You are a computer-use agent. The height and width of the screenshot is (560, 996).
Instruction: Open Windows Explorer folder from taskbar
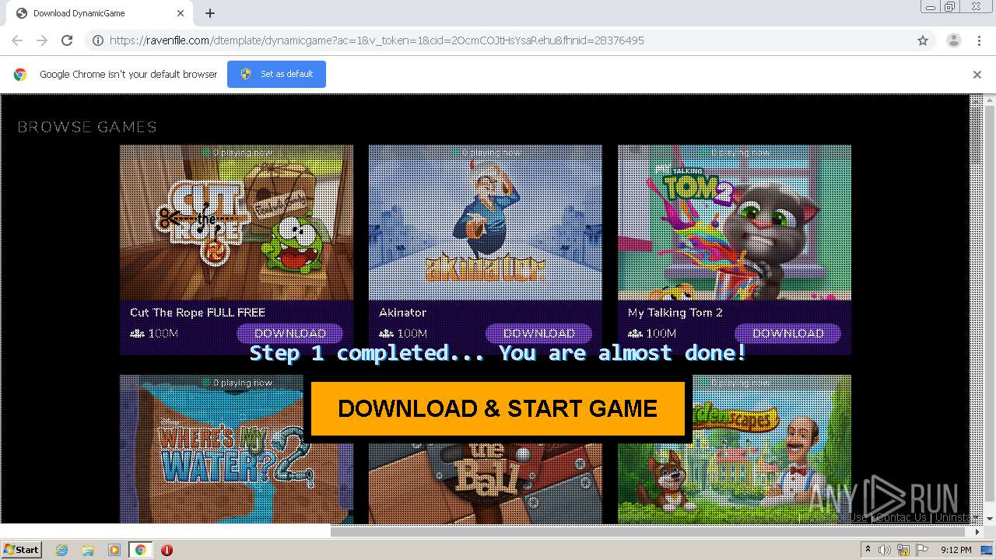pyautogui.click(x=88, y=550)
